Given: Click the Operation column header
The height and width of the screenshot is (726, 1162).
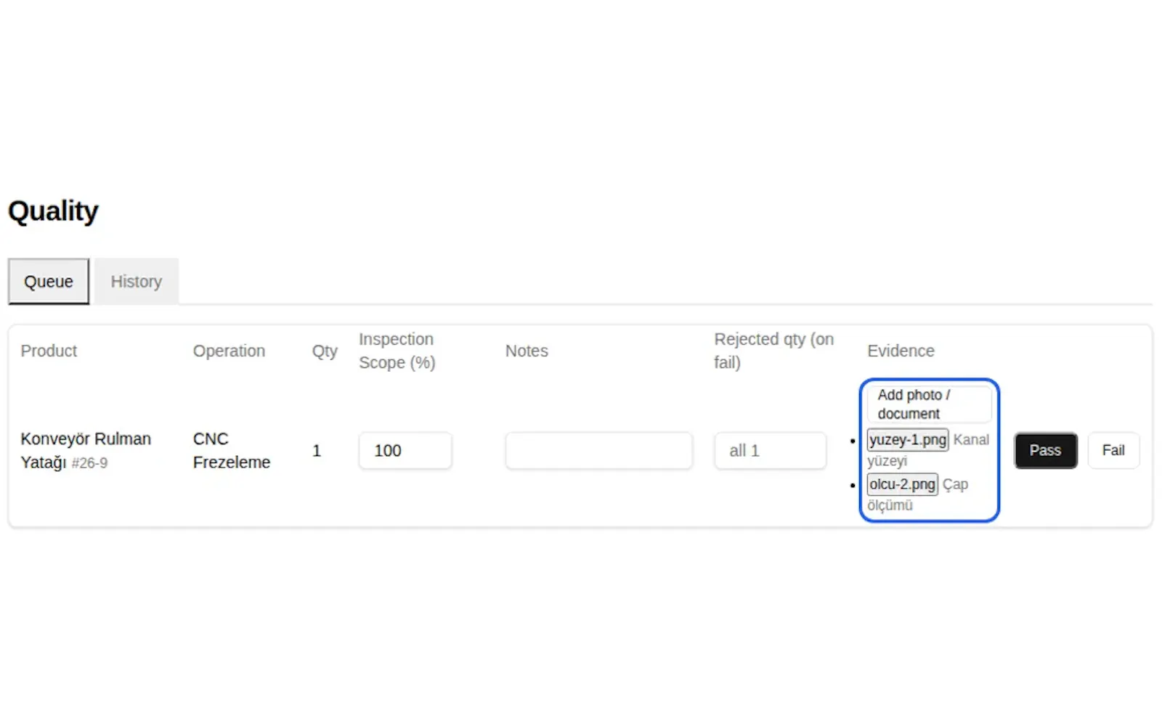Looking at the screenshot, I should tap(229, 351).
